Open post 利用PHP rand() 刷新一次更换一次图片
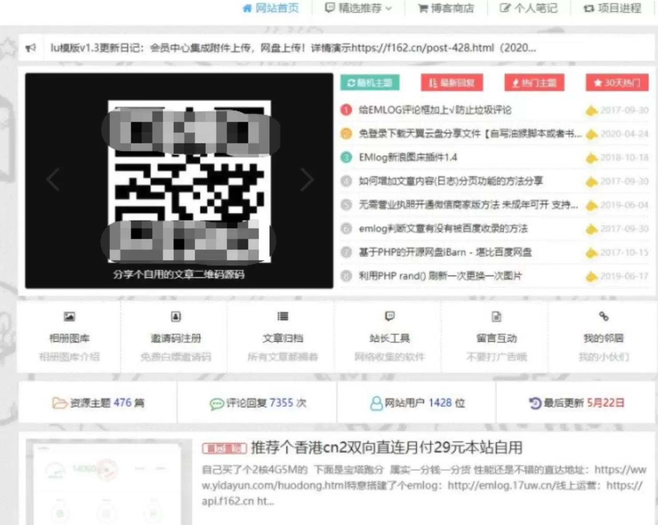The height and width of the screenshot is (525, 658). pyautogui.click(x=440, y=276)
